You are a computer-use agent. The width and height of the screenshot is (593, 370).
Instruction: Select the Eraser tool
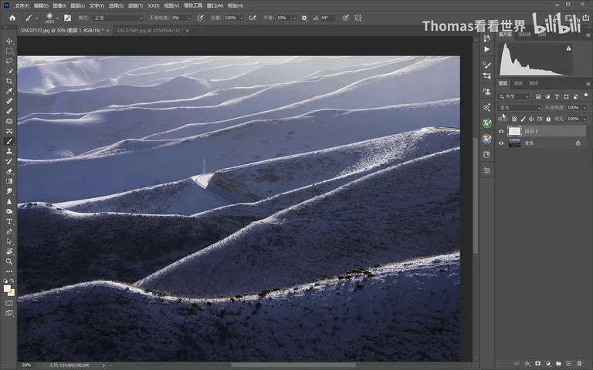[x=9, y=171]
